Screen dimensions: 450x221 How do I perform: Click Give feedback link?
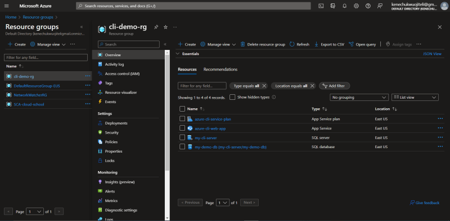tap(425, 202)
